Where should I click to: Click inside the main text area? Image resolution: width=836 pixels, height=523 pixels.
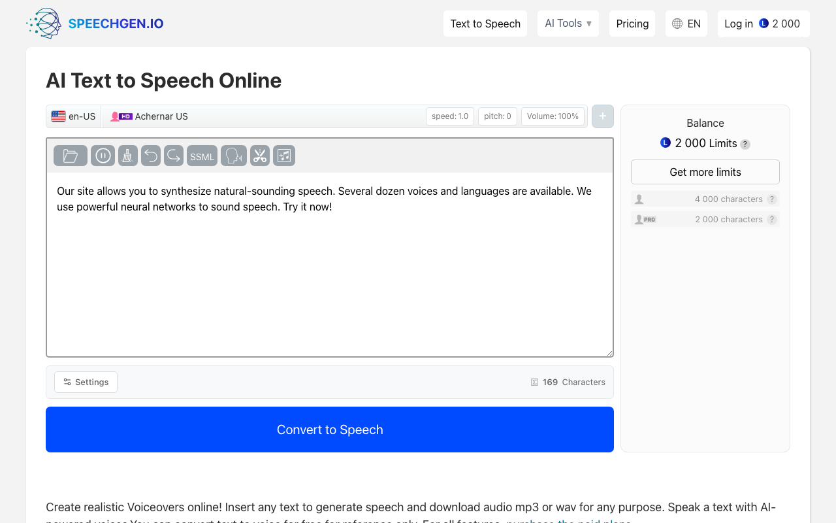(330, 275)
